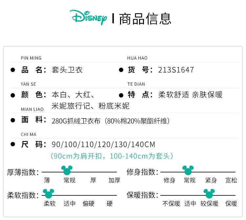
Task: Click 较保暖 on the warmth scale
Action: pyautogui.click(x=210, y=204)
